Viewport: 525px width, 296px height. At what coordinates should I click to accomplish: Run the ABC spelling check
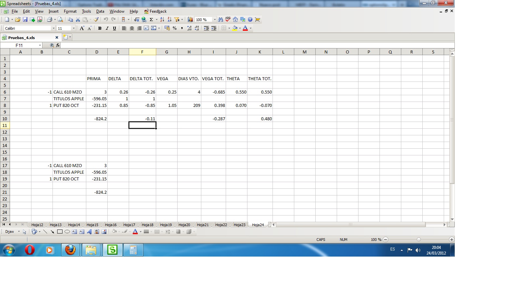[x=228, y=20]
